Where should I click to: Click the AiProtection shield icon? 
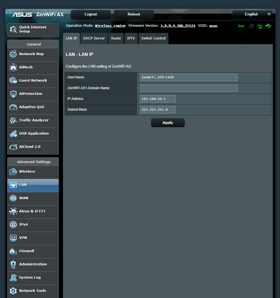[x=13, y=94]
